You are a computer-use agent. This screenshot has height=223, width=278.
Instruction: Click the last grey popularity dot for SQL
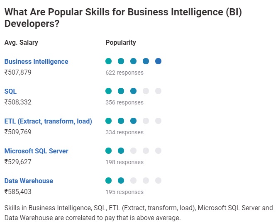pos(158,91)
